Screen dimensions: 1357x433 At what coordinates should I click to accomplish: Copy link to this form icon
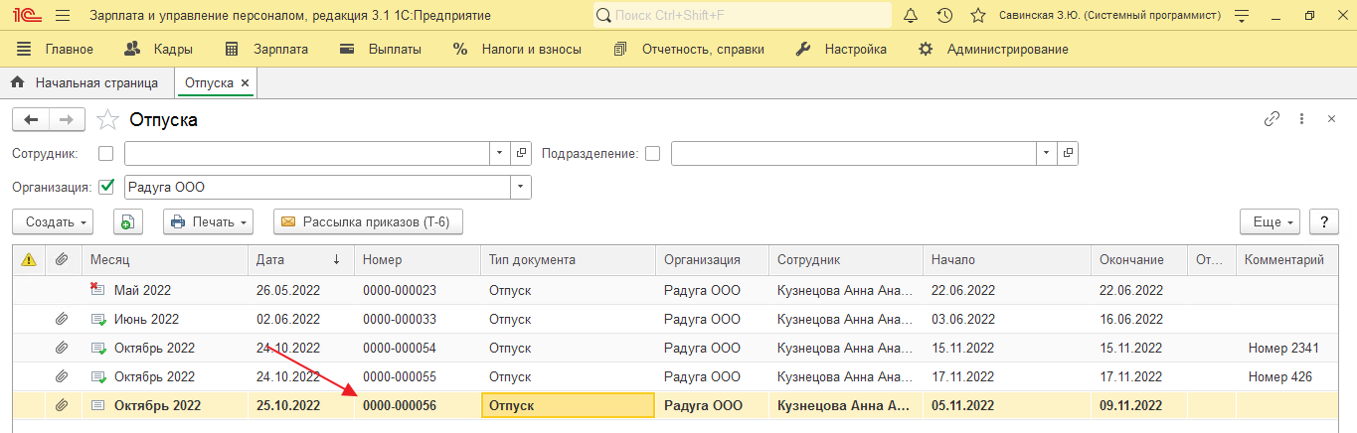1272,119
